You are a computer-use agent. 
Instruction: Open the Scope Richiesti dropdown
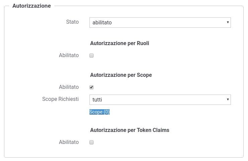click(160, 100)
